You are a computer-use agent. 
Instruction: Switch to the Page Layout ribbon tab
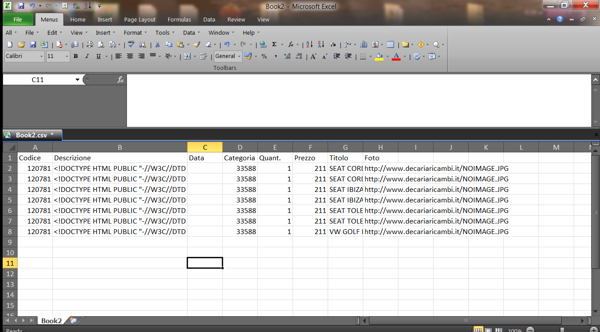(140, 19)
